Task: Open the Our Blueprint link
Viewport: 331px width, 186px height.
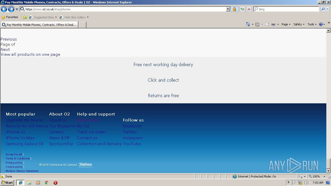Action: tap(62, 126)
